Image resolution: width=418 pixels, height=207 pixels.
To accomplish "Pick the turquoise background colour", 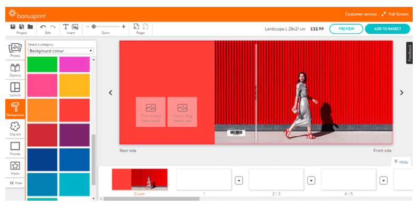I will point(74,184).
